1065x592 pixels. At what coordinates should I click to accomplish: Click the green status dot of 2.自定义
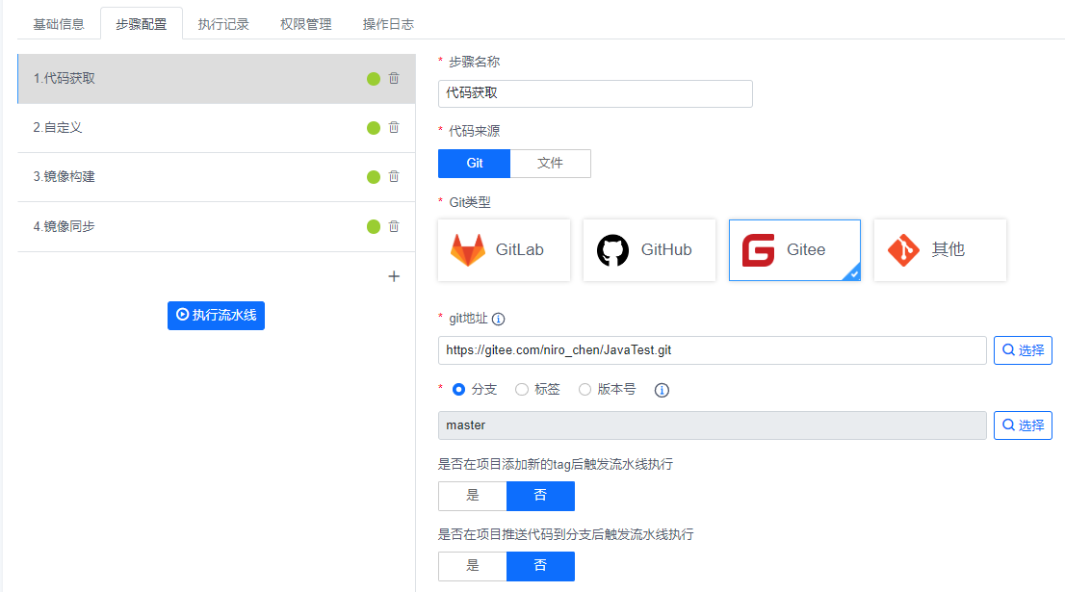click(374, 128)
